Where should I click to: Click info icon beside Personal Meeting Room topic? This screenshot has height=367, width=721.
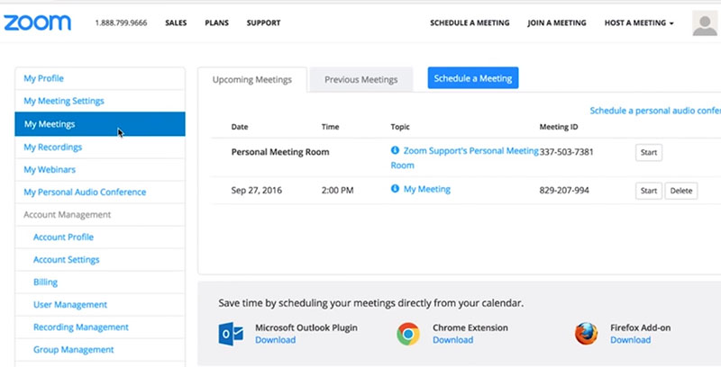tap(395, 151)
